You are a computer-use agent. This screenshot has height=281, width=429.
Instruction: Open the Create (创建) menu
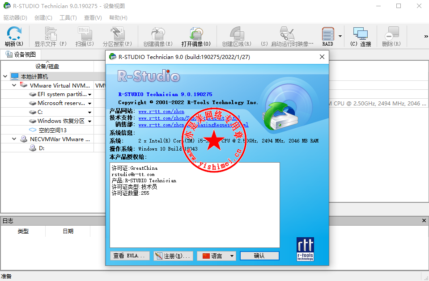[x=43, y=18]
